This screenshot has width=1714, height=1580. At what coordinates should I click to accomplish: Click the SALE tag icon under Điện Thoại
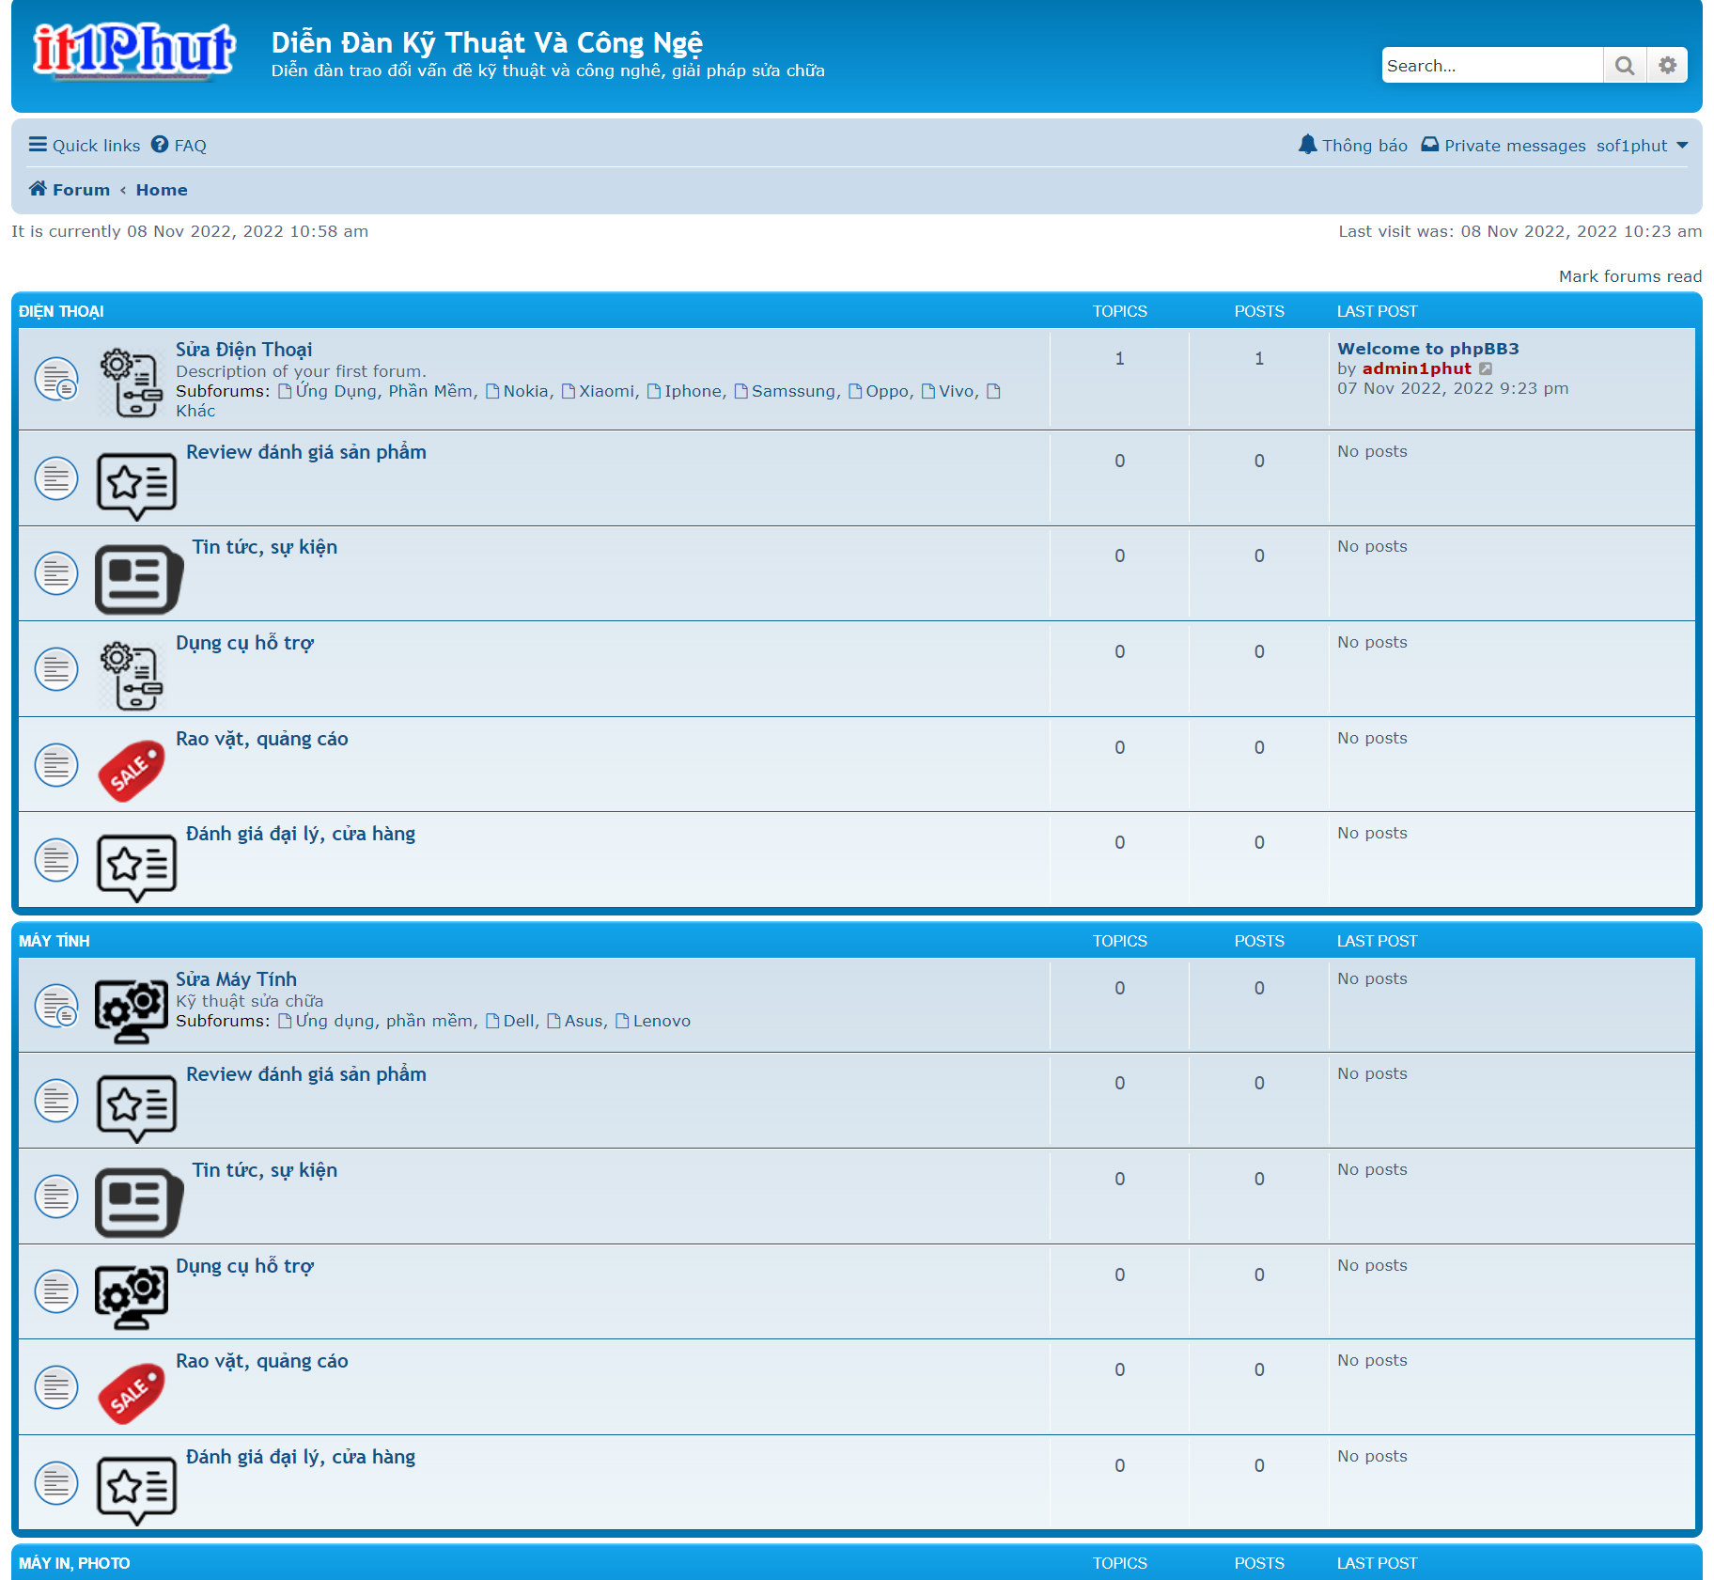click(132, 771)
